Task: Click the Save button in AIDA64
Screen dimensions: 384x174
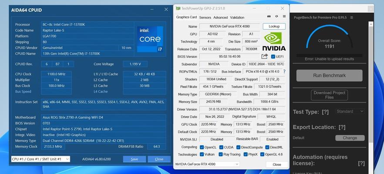Action: coord(135,159)
